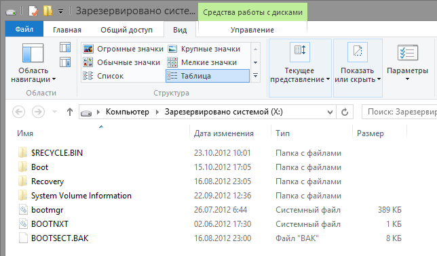
Task: Click the Back navigation arrow
Action: 19,112
